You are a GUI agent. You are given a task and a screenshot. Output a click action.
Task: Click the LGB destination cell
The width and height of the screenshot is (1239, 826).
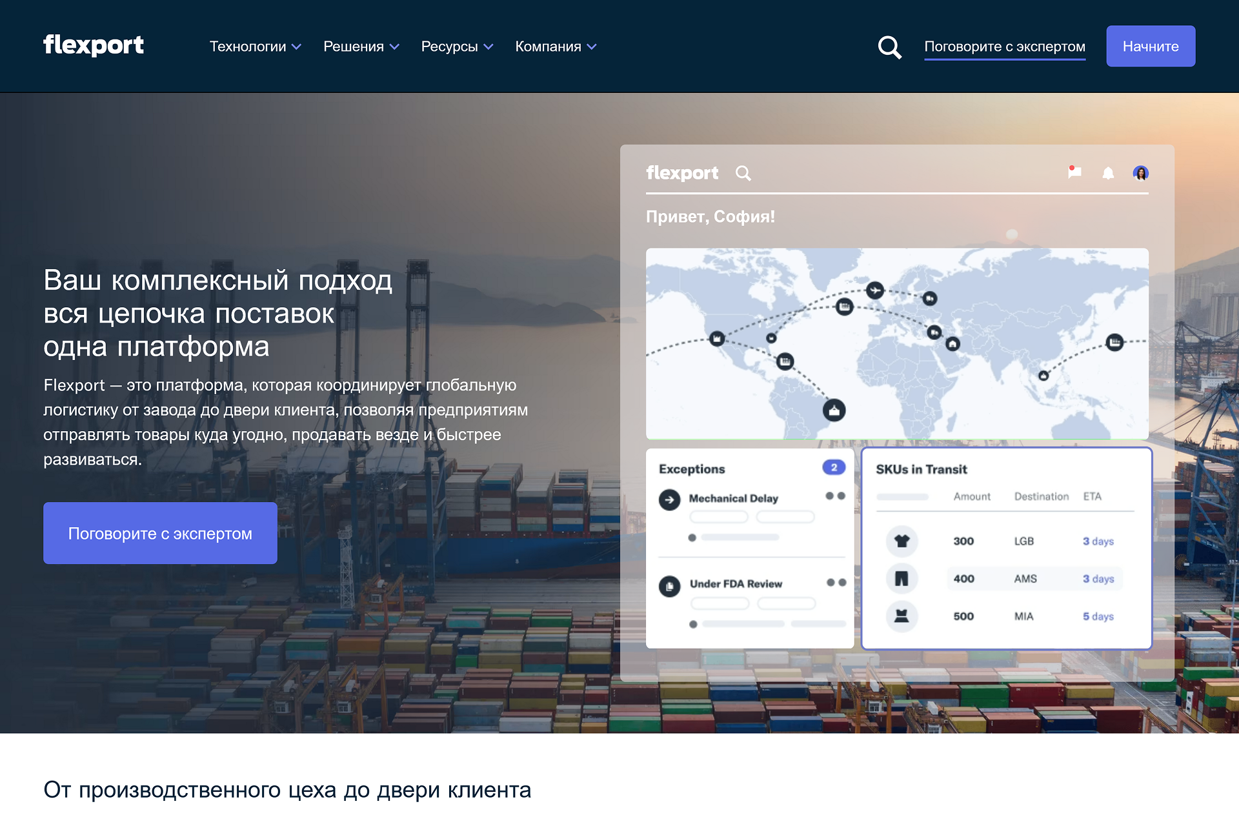click(1024, 541)
